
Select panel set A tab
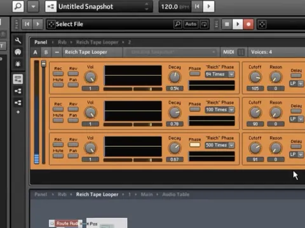point(36,52)
